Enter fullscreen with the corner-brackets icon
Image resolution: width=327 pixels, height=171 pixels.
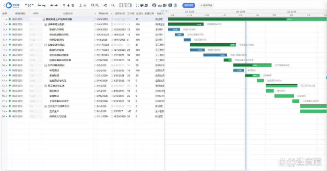tap(137, 5)
